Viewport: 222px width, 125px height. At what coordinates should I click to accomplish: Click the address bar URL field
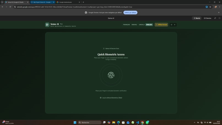110,7
